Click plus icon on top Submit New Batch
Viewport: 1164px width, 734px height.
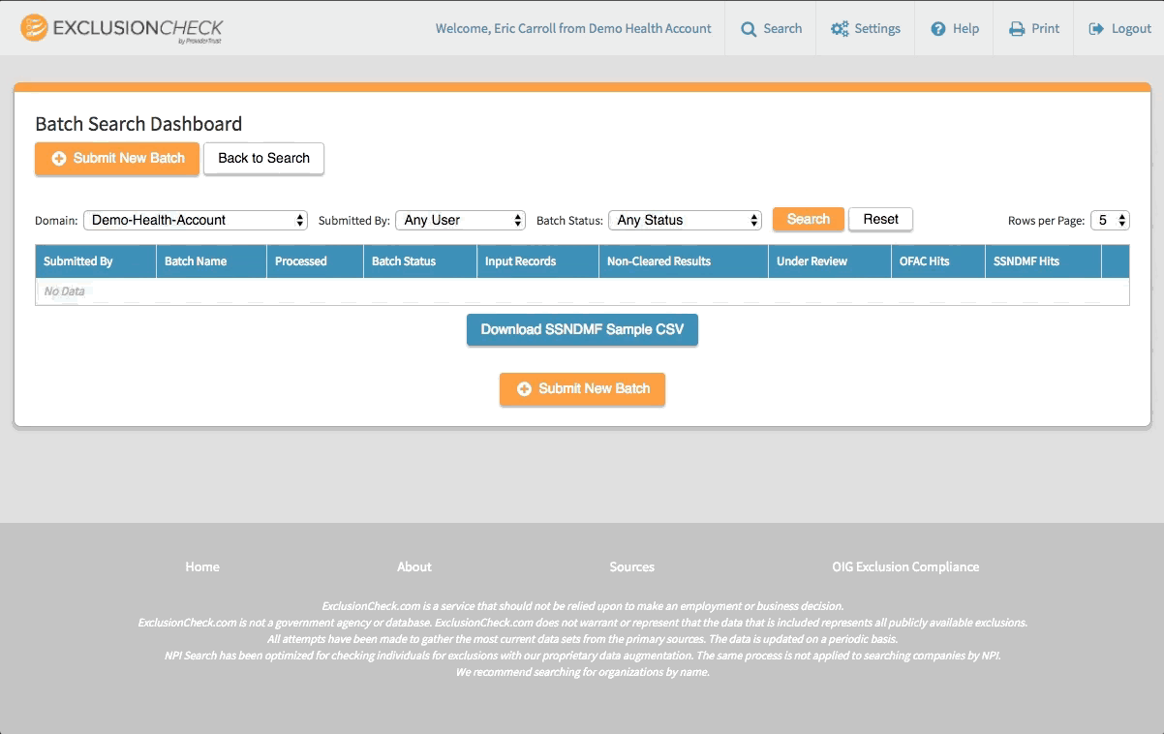[x=59, y=159]
